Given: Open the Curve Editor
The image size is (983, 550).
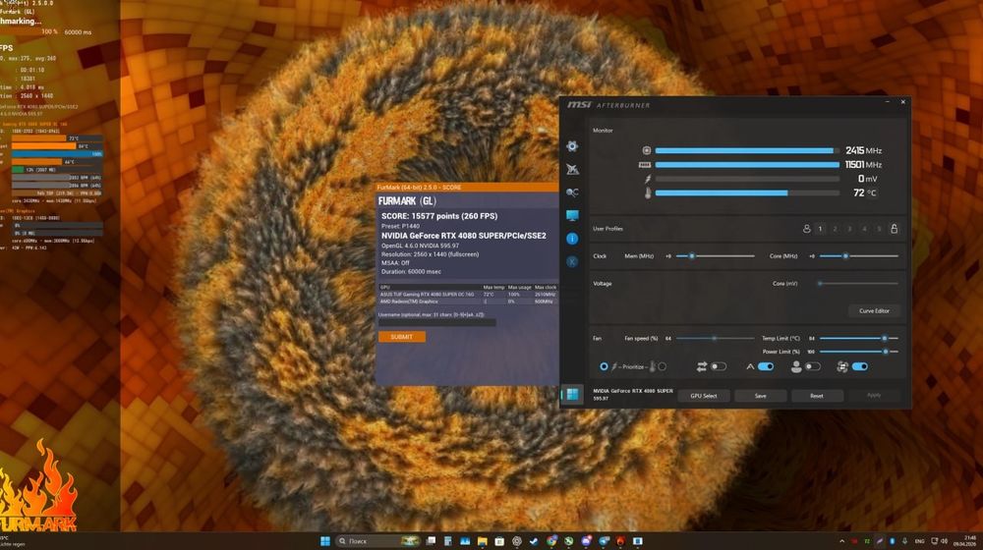Looking at the screenshot, I should (x=874, y=310).
